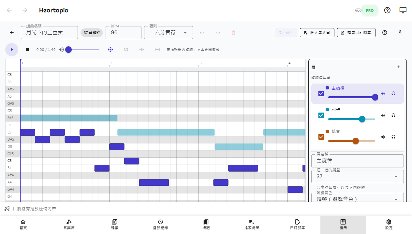Screen dimensions: 412x234
Task: Adjust the playback volume slider
Action: pyautogui.click(x=83, y=50)
